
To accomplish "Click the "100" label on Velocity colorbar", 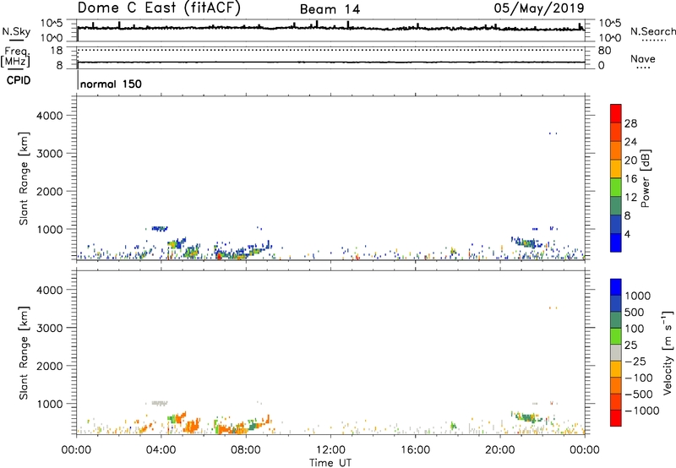I will pyautogui.click(x=634, y=329).
